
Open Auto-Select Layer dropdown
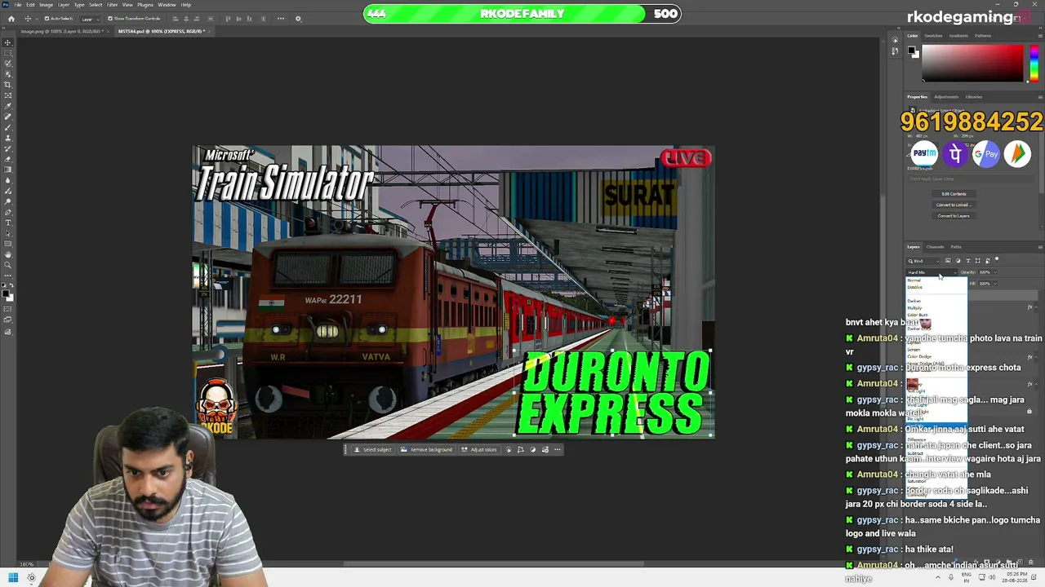[x=88, y=19]
